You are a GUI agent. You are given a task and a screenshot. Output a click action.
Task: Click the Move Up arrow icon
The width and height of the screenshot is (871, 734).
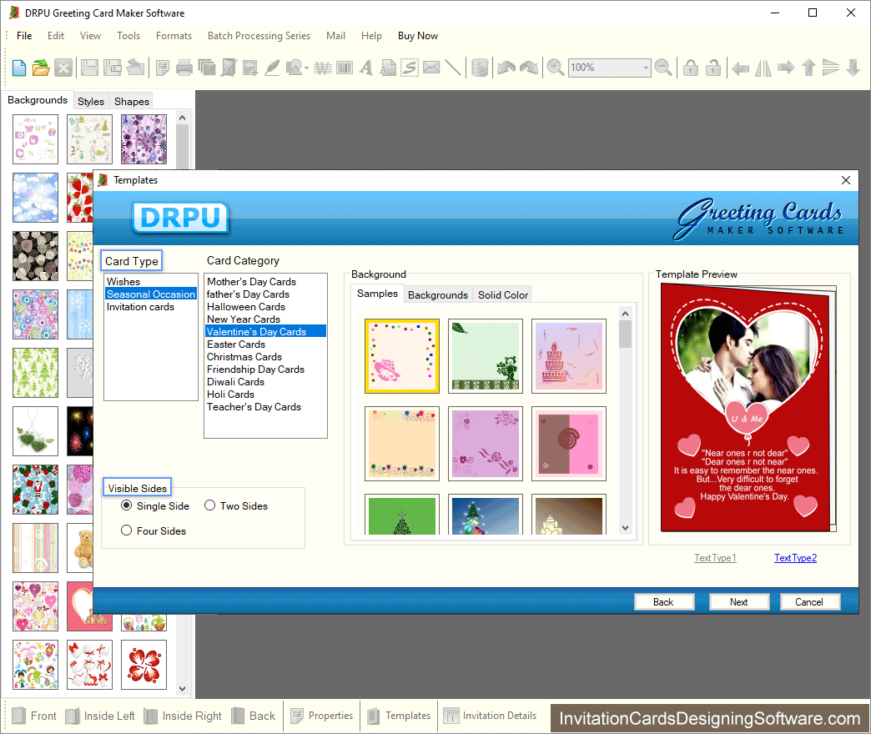pyautogui.click(x=808, y=68)
